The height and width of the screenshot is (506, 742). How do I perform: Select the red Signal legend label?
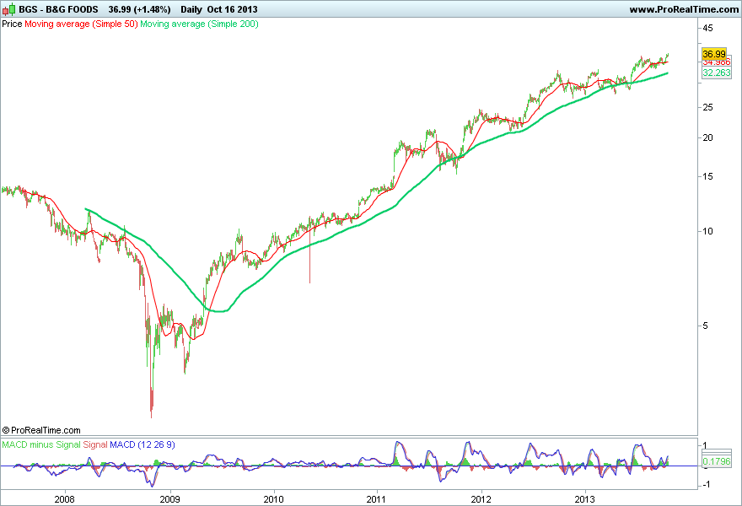tap(95, 444)
